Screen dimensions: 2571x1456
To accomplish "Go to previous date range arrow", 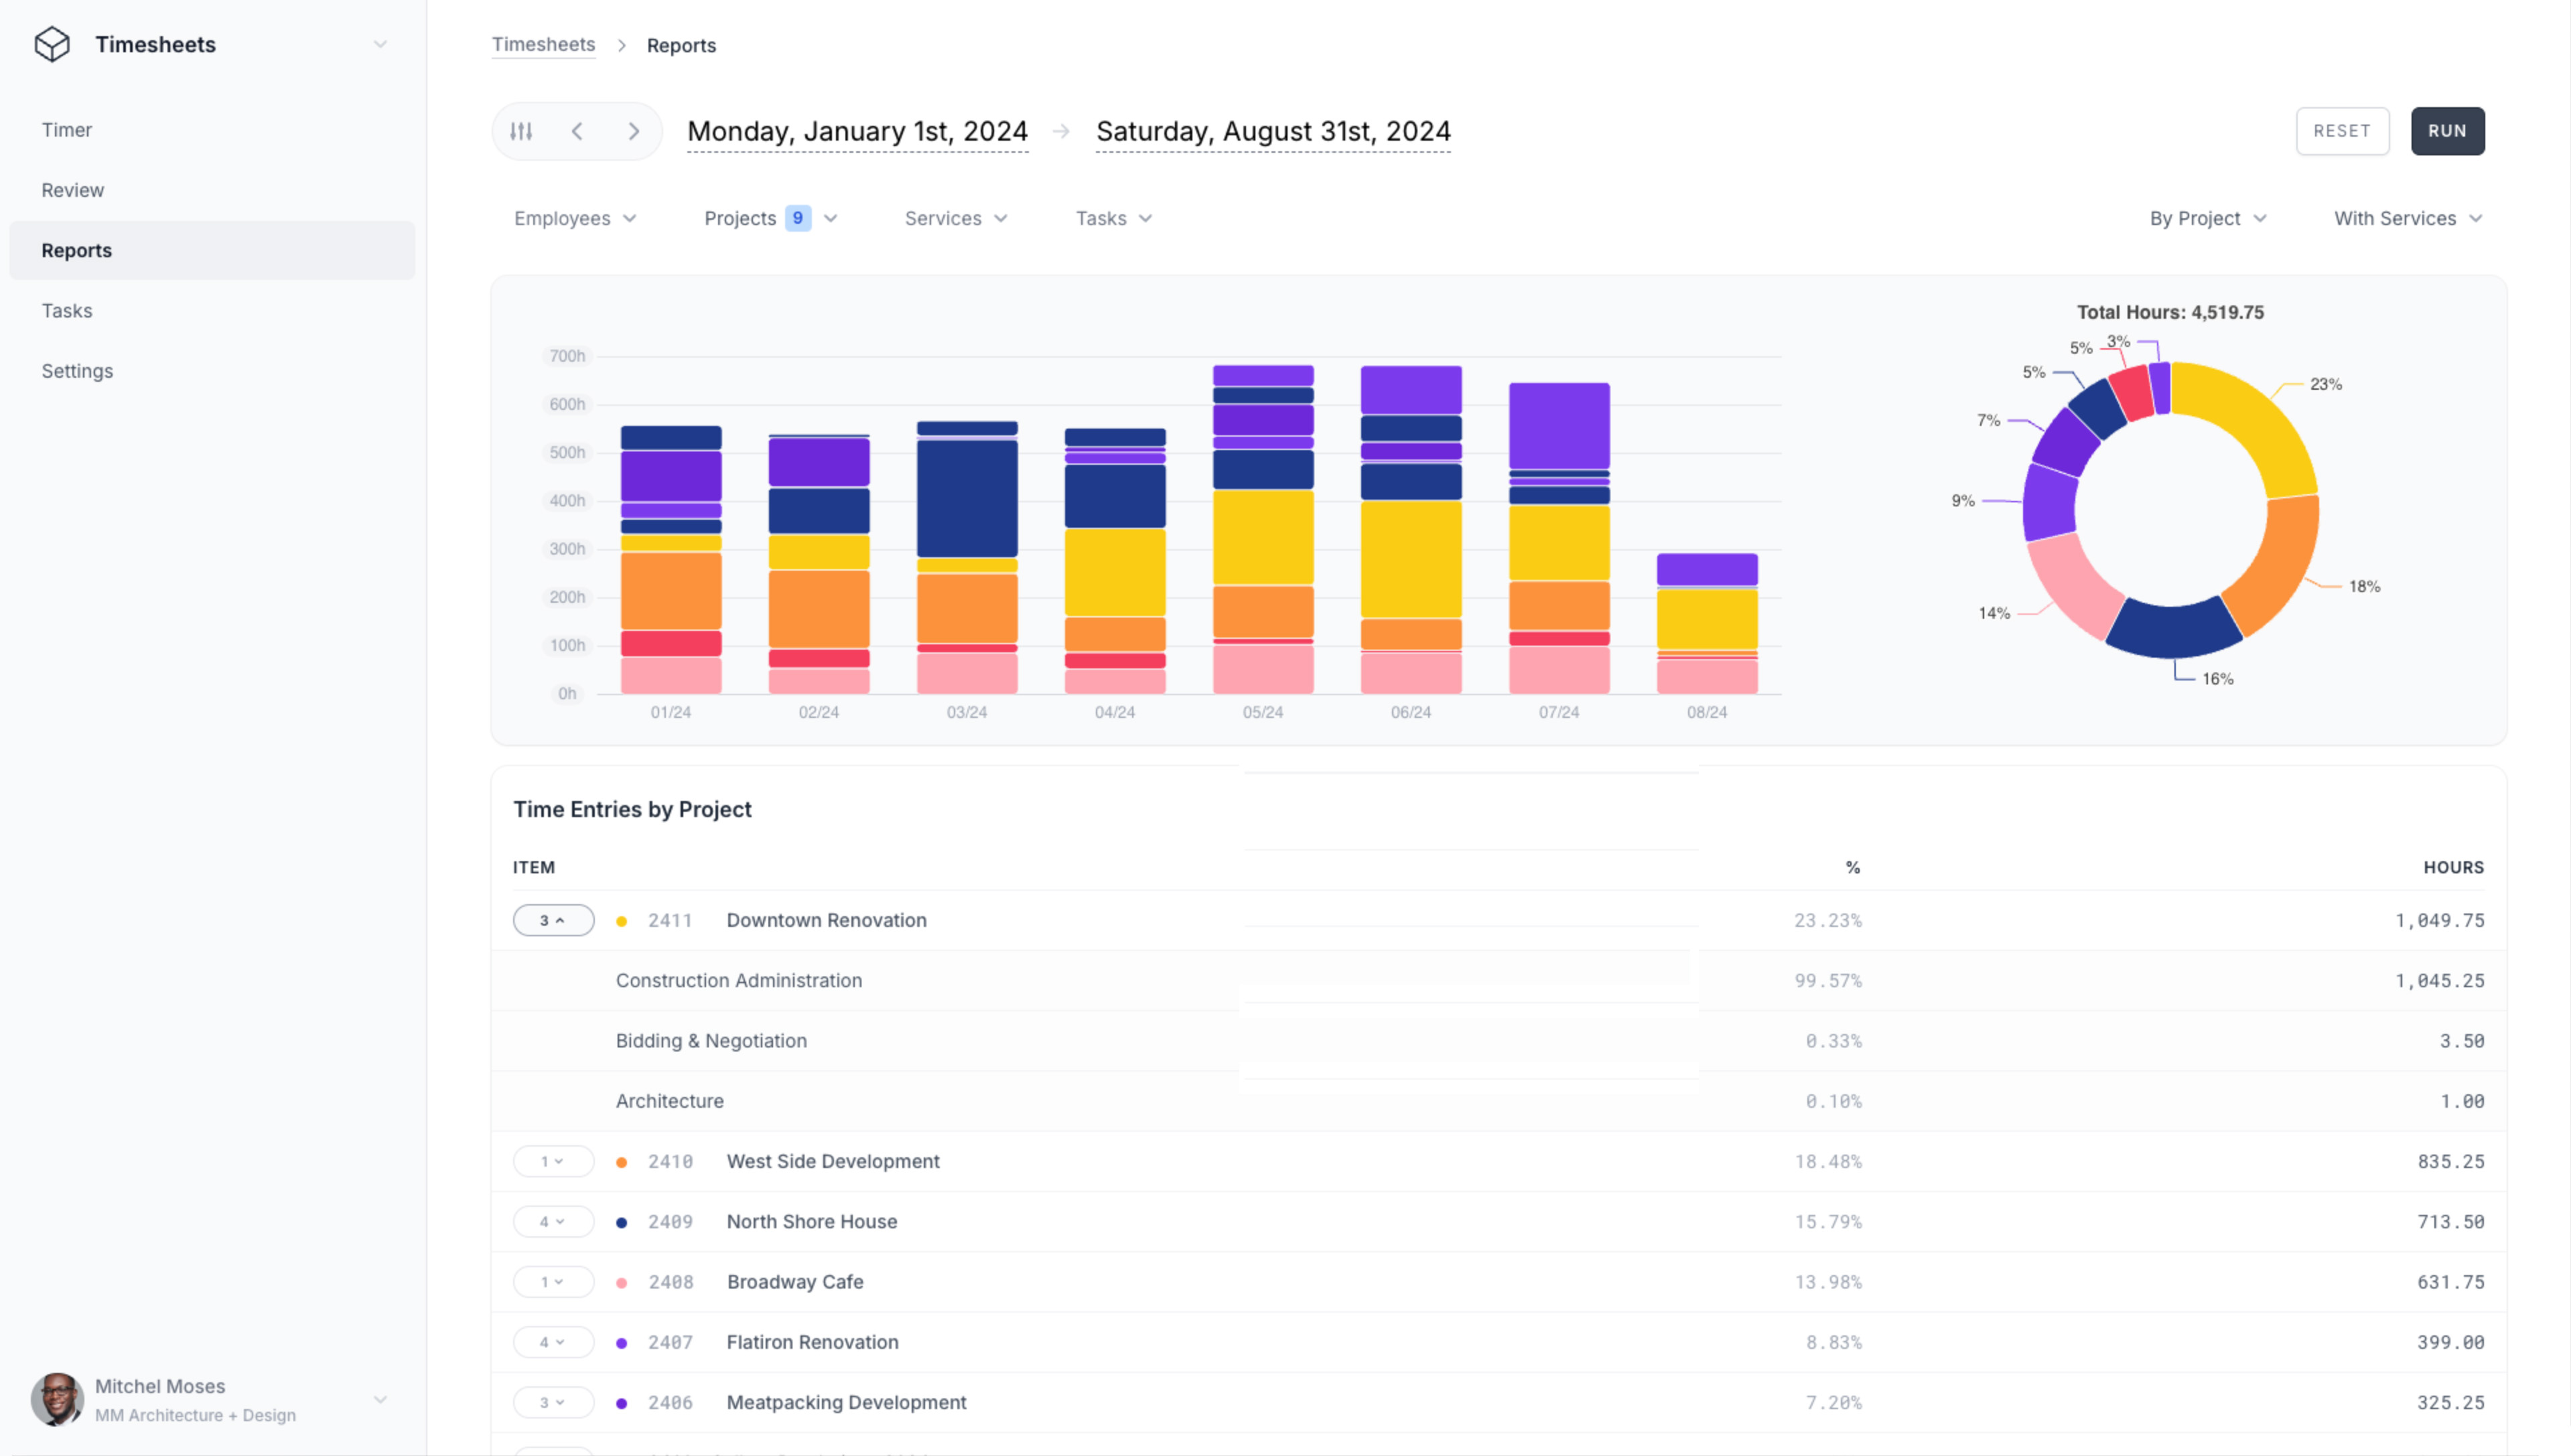I will click(x=577, y=131).
